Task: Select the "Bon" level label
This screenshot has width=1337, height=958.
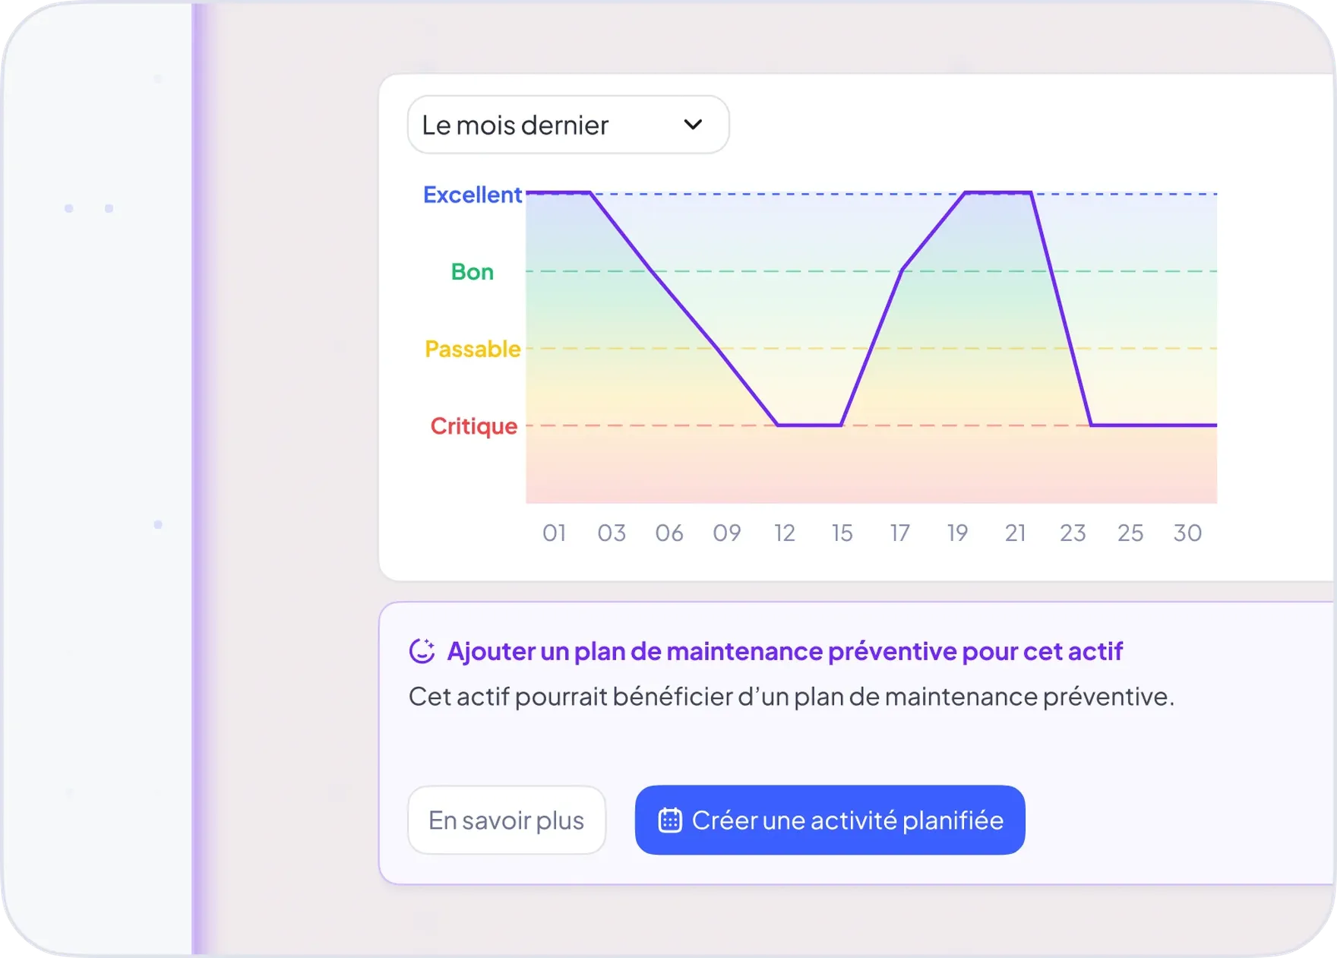Action: pos(472,272)
